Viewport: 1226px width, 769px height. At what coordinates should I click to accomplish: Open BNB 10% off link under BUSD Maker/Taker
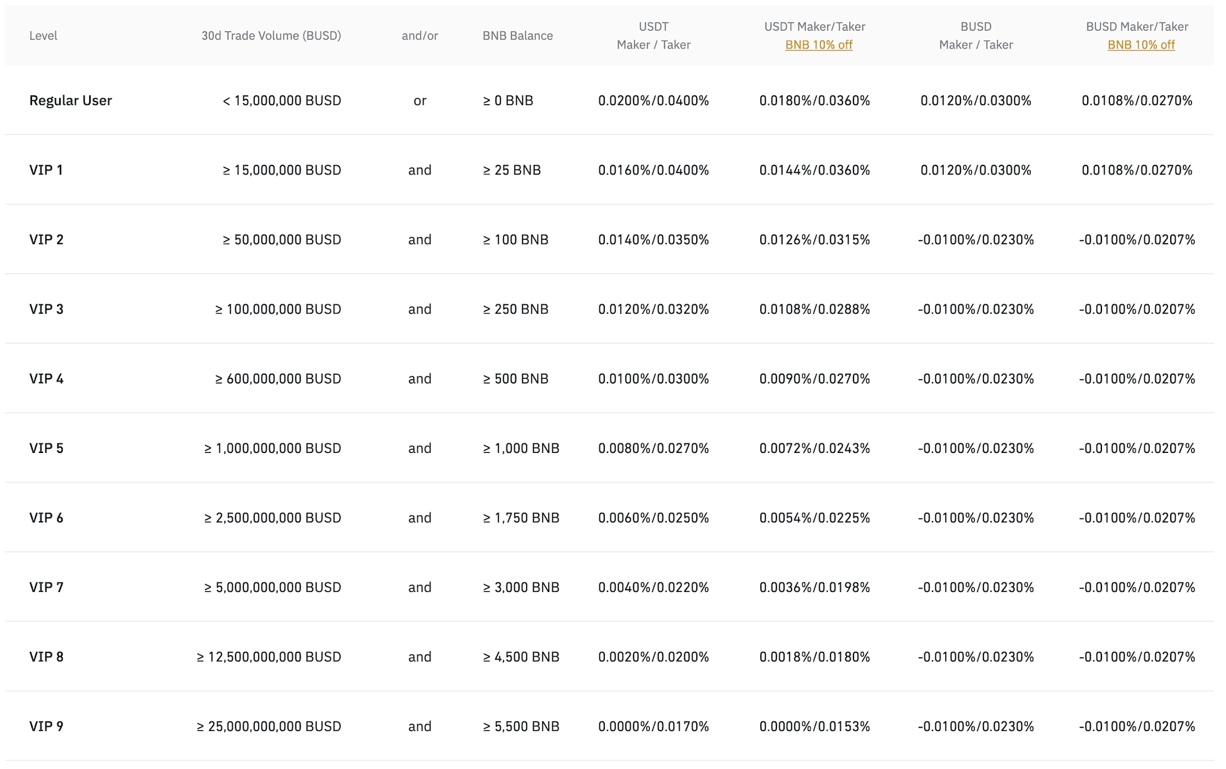1140,45
